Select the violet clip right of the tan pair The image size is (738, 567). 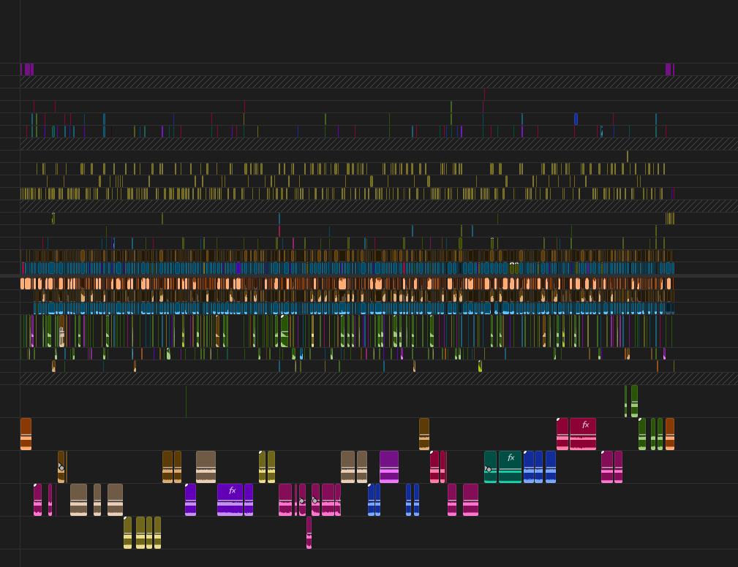pyautogui.click(x=389, y=467)
